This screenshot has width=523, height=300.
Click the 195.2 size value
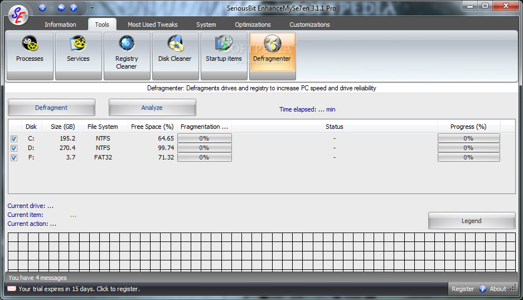(x=67, y=138)
